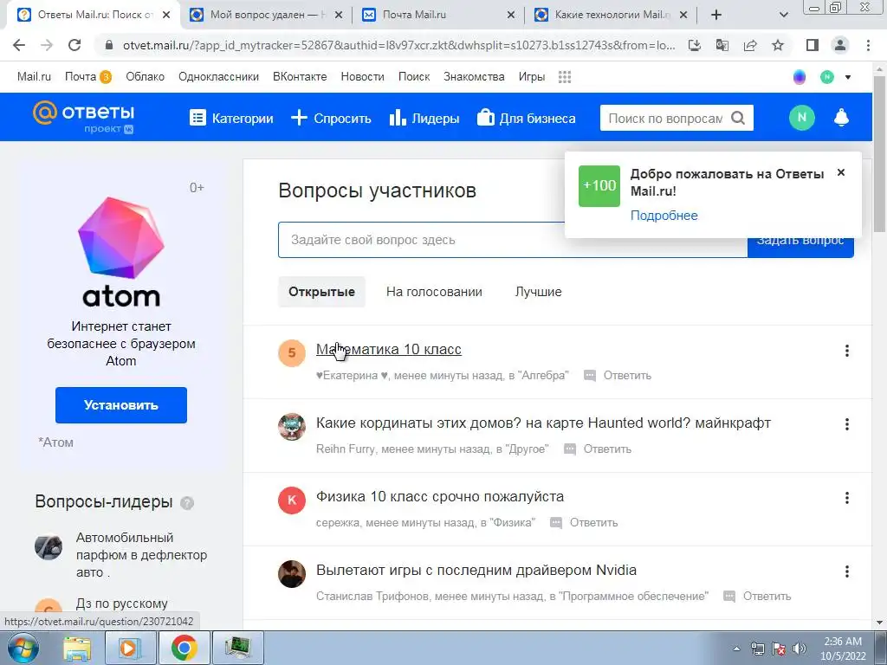Open media player from taskbar

click(x=130, y=648)
